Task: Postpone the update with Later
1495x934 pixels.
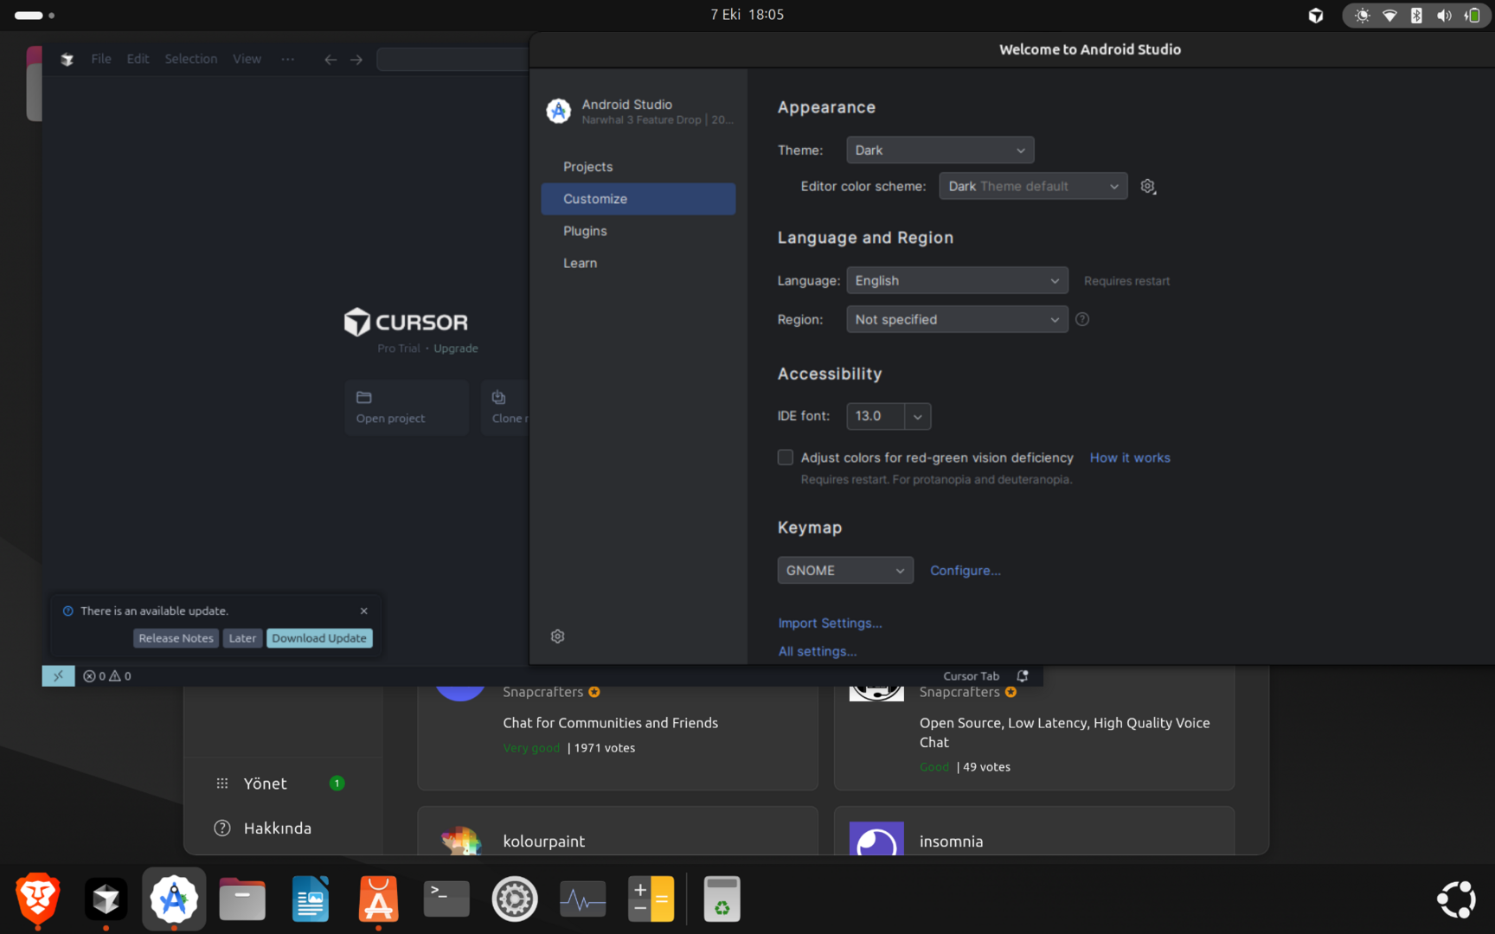Action: pyautogui.click(x=242, y=638)
